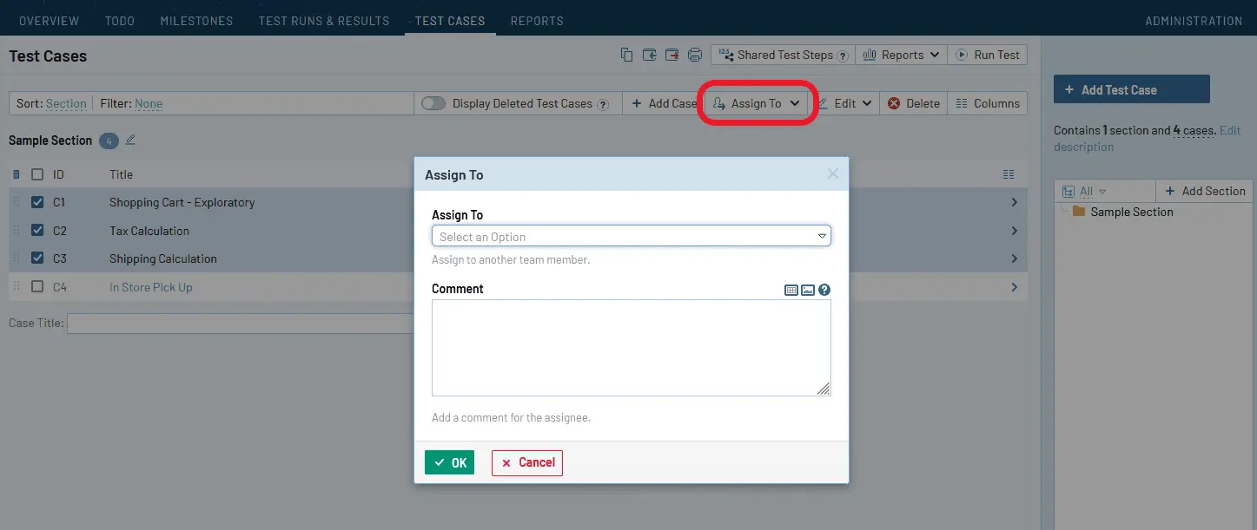
Task: Toggle Display Deleted Test Cases switch
Action: click(x=433, y=103)
